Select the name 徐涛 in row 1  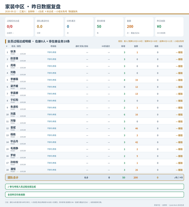tap(13, 51)
